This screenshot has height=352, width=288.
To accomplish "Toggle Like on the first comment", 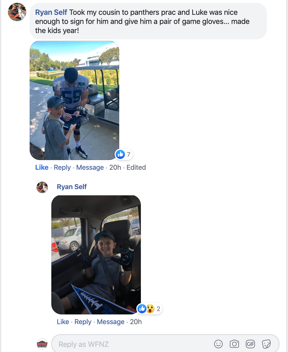I will [42, 167].
